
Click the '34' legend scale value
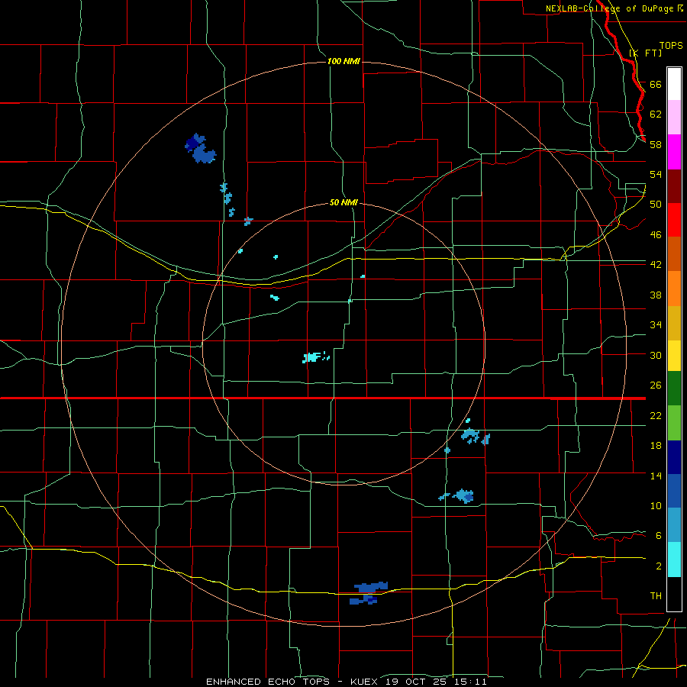click(x=656, y=325)
